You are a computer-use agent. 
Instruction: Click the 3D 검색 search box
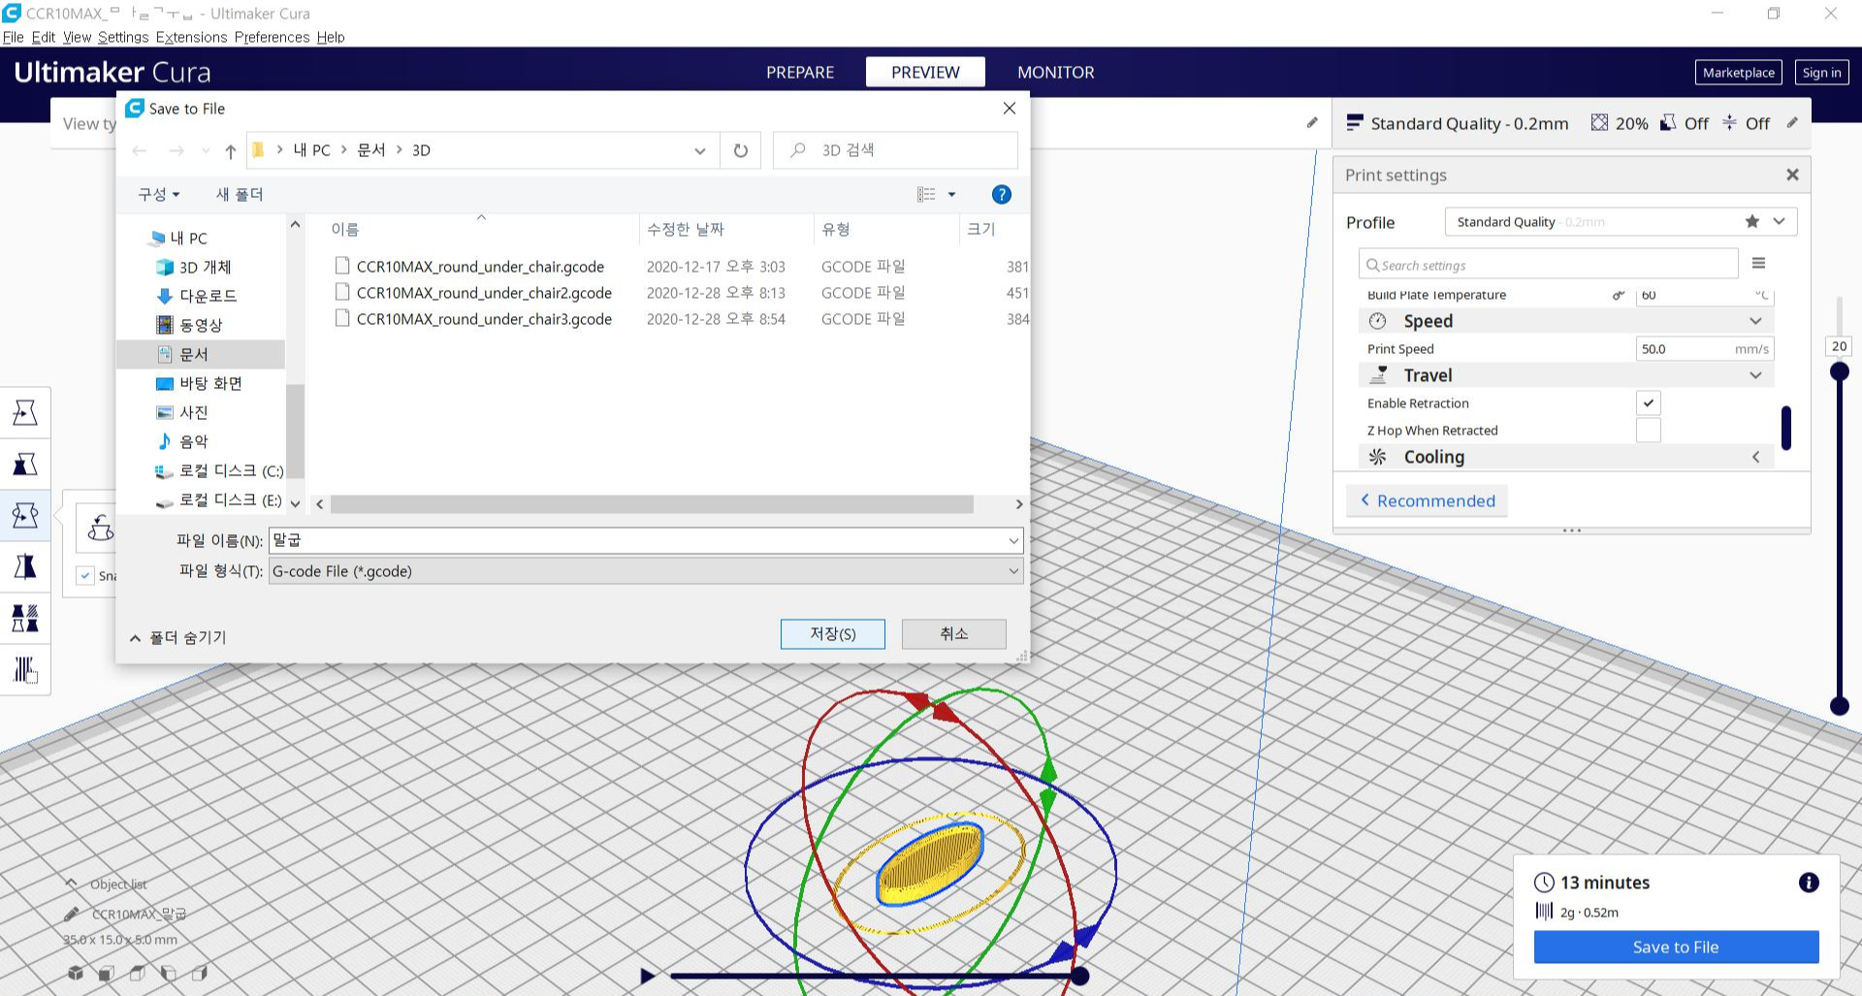[x=895, y=150]
